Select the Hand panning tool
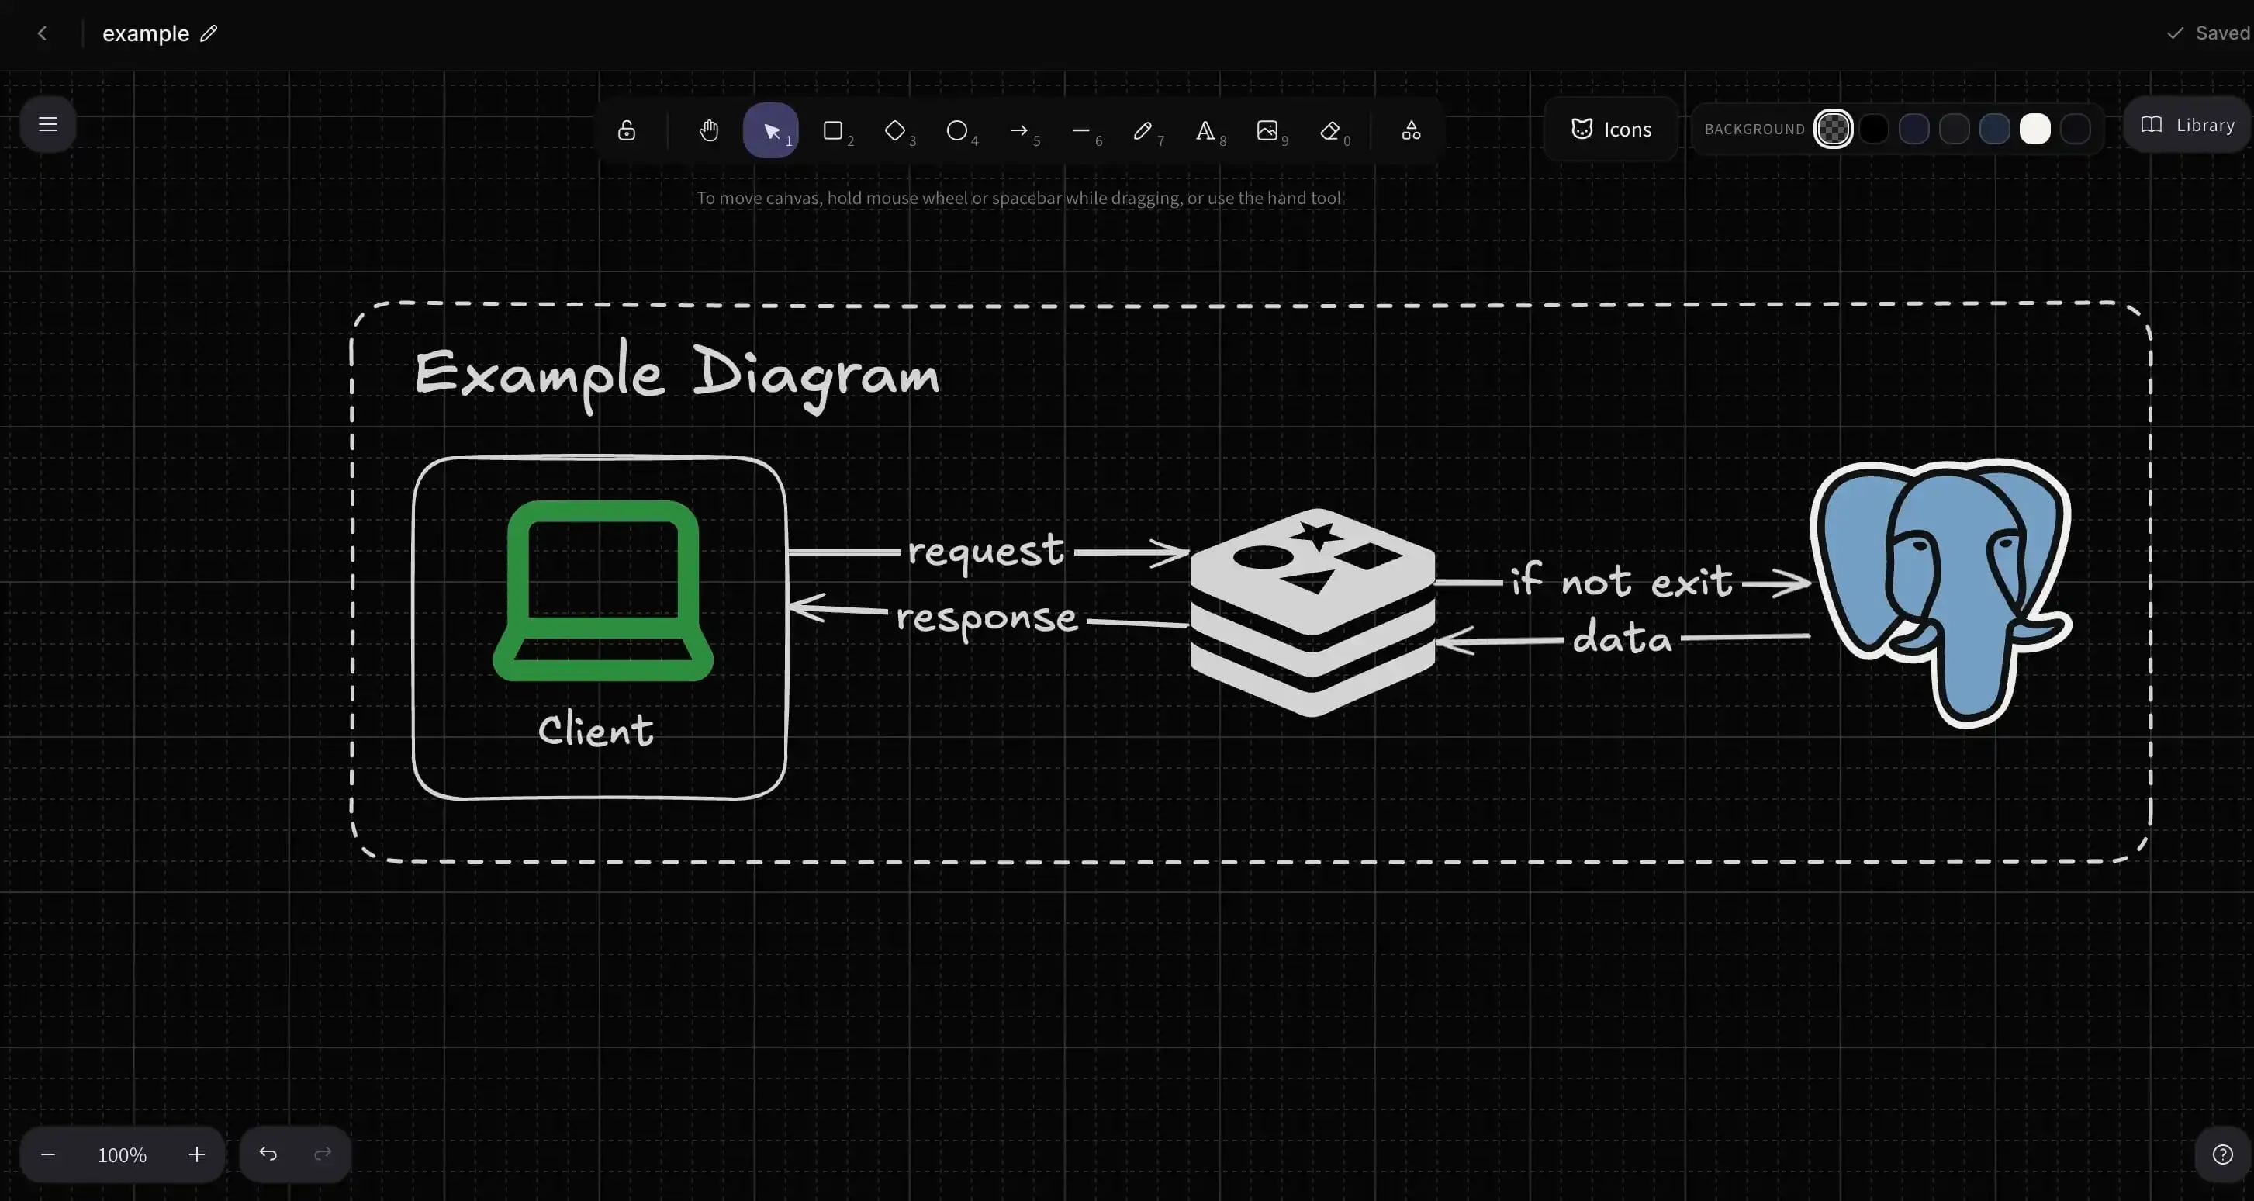Viewport: 2254px width, 1201px height. (x=709, y=130)
